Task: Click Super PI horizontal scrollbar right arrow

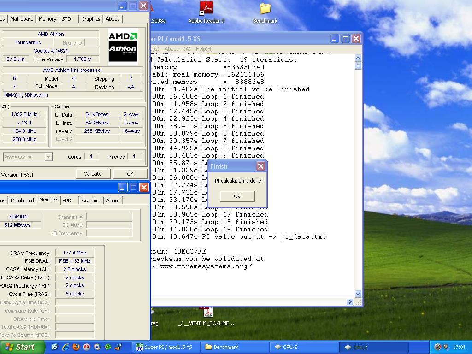Action: tap(350, 301)
